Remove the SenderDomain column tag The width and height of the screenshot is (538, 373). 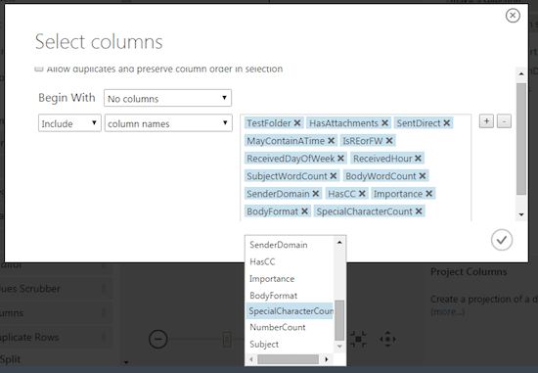[x=316, y=194]
